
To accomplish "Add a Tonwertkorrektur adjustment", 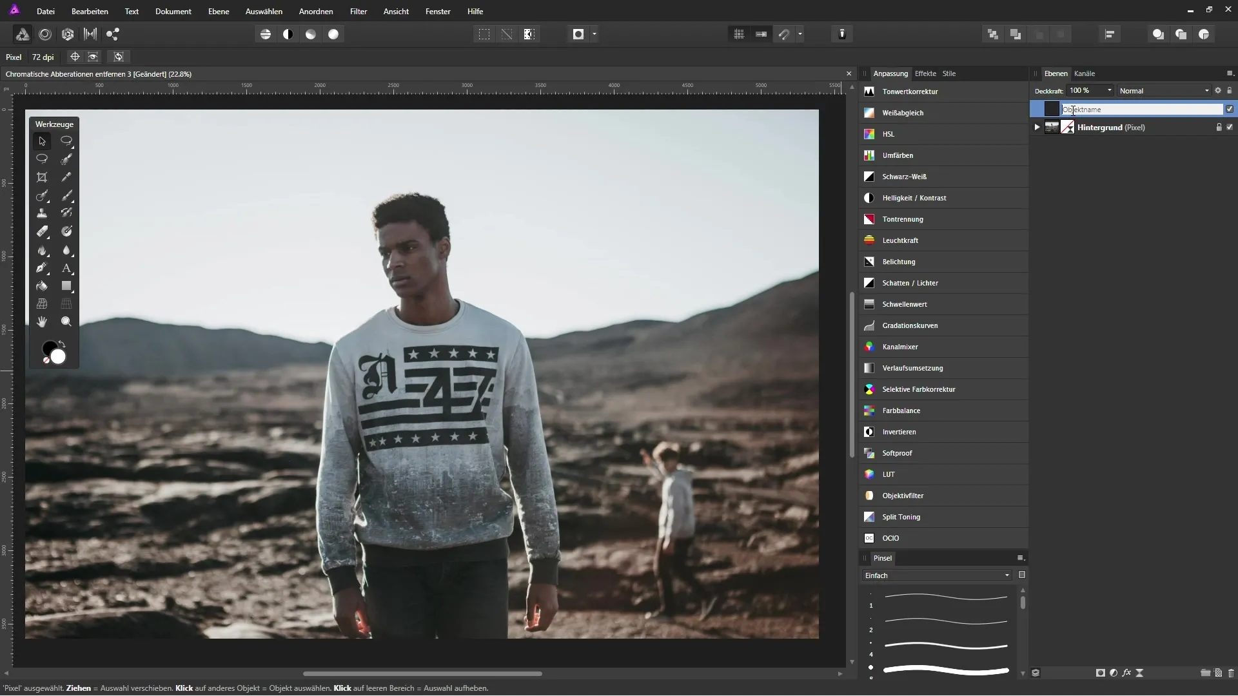I will [x=943, y=92].
